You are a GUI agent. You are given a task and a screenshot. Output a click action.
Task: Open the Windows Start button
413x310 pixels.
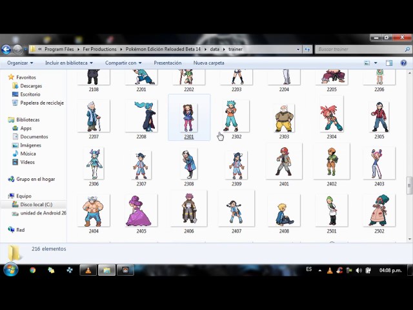point(11,269)
